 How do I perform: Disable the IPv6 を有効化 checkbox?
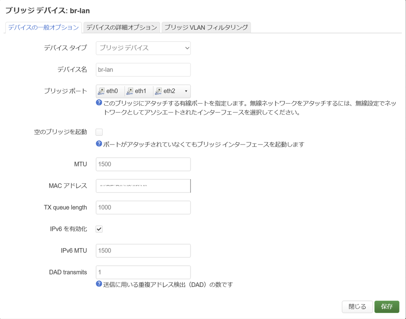coord(99,229)
